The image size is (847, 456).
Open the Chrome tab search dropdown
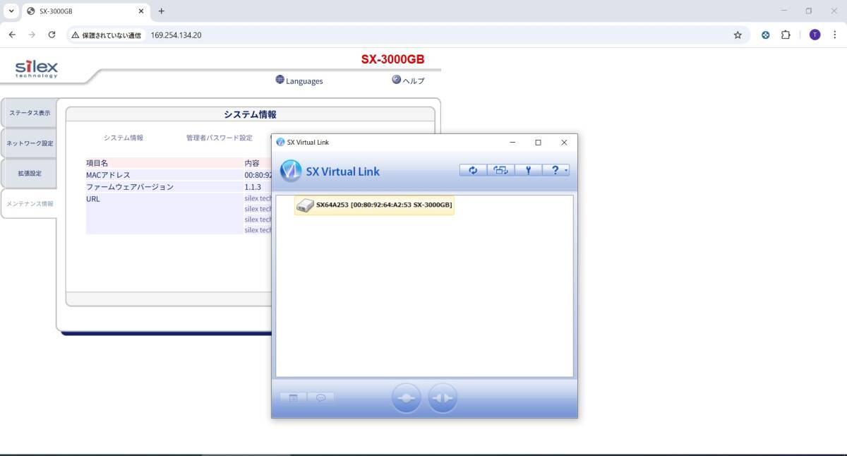[x=11, y=11]
